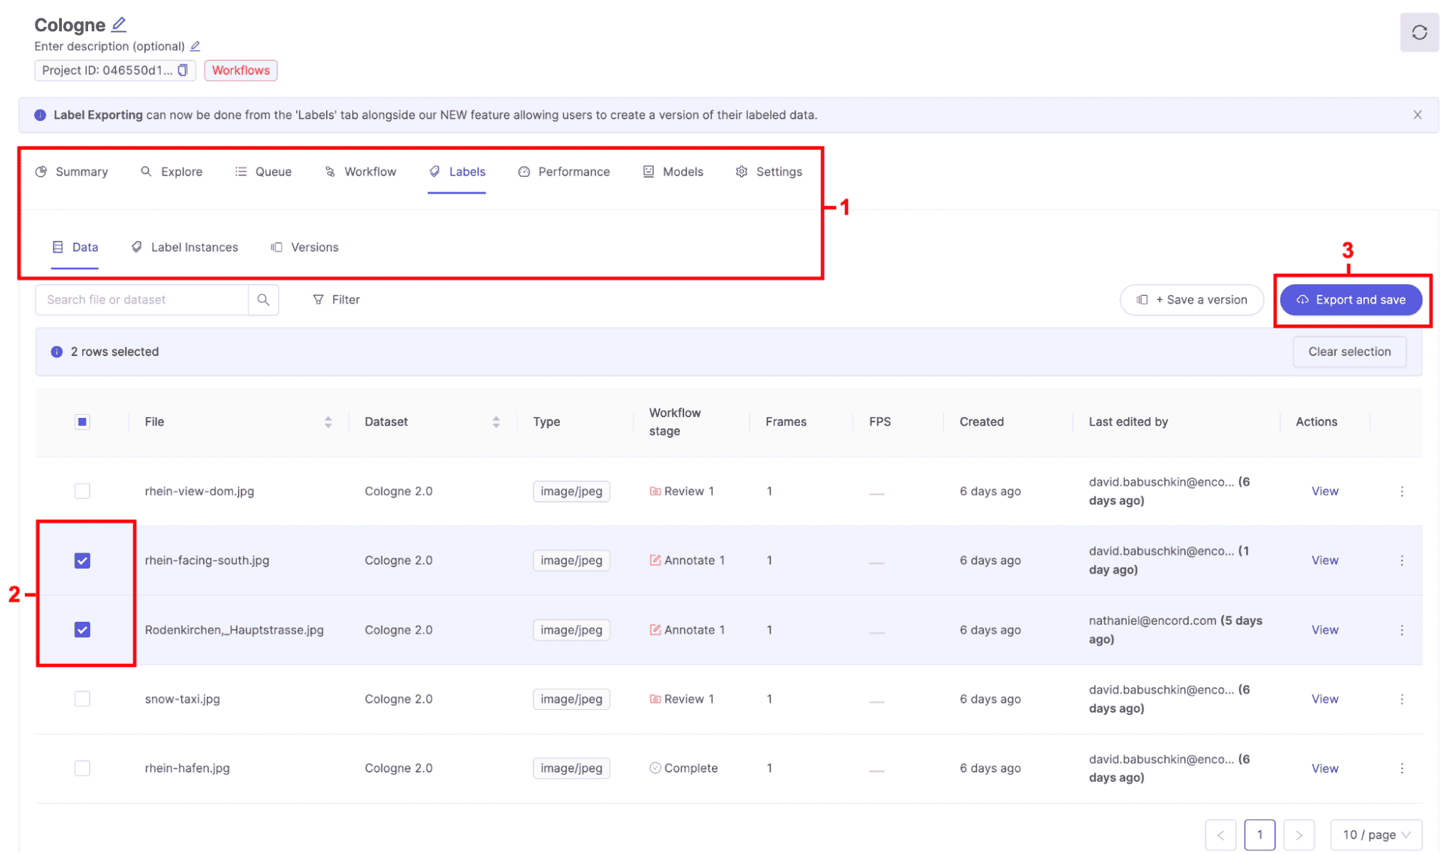This screenshot has width=1455, height=854.
Task: Toggle the select-all header checkbox
Action: coord(82,422)
